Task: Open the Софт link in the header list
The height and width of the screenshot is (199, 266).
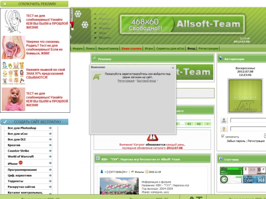Action: (104, 23)
